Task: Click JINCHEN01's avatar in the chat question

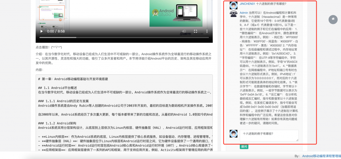Action: pos(233,5)
